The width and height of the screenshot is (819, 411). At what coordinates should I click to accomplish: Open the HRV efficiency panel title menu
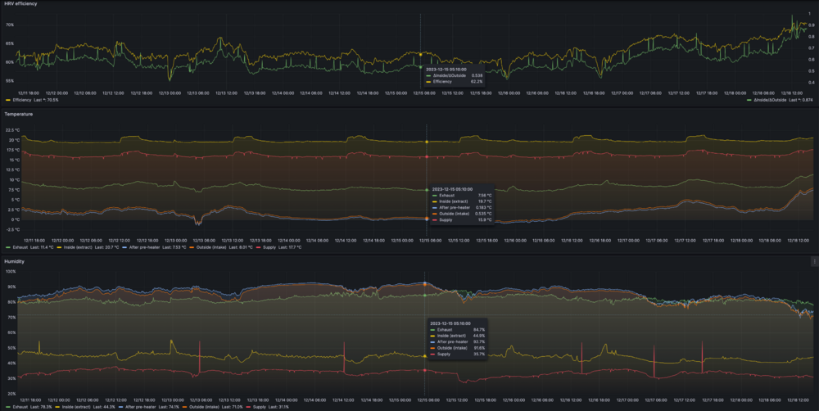click(x=18, y=4)
